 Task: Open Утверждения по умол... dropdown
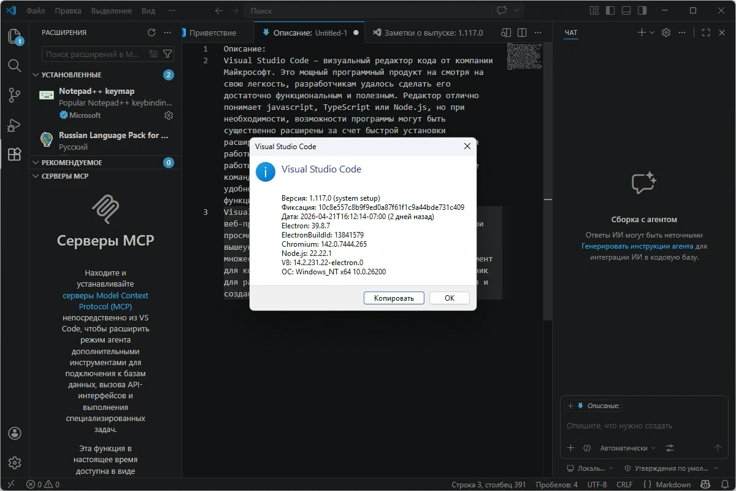click(x=671, y=468)
